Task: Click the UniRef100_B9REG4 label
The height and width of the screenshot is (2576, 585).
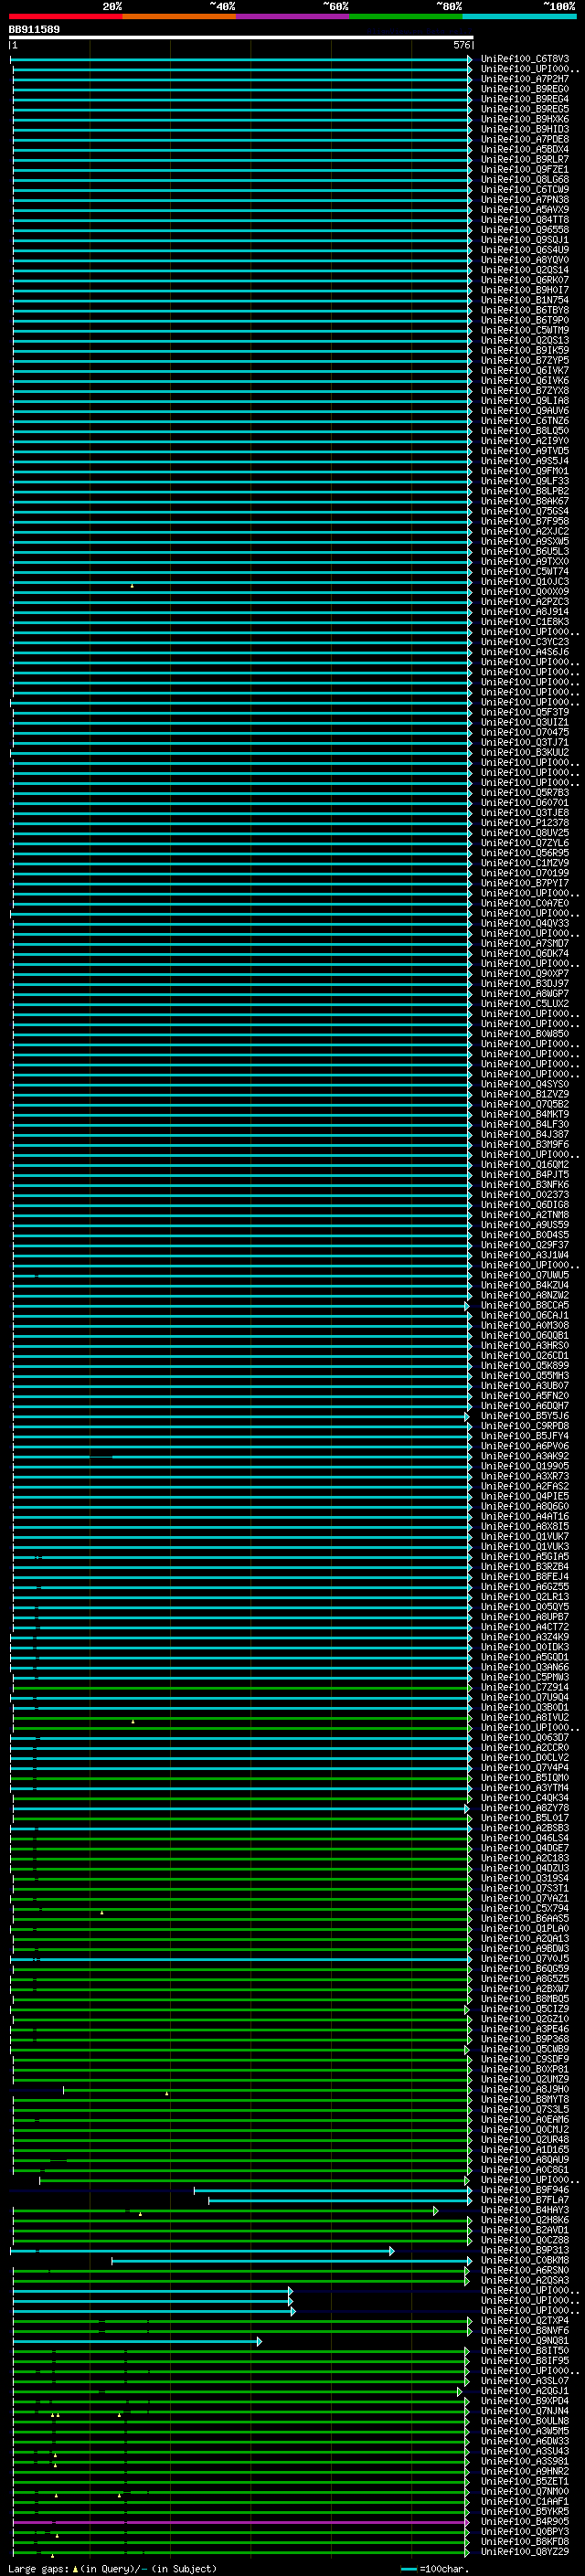Action: click(x=525, y=99)
